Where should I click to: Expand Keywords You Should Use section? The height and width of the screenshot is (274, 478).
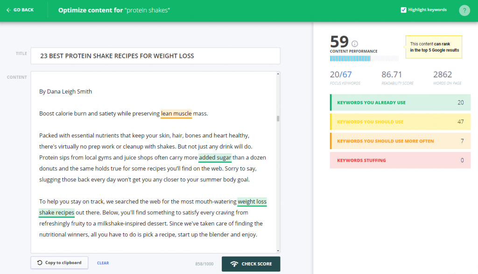point(400,122)
